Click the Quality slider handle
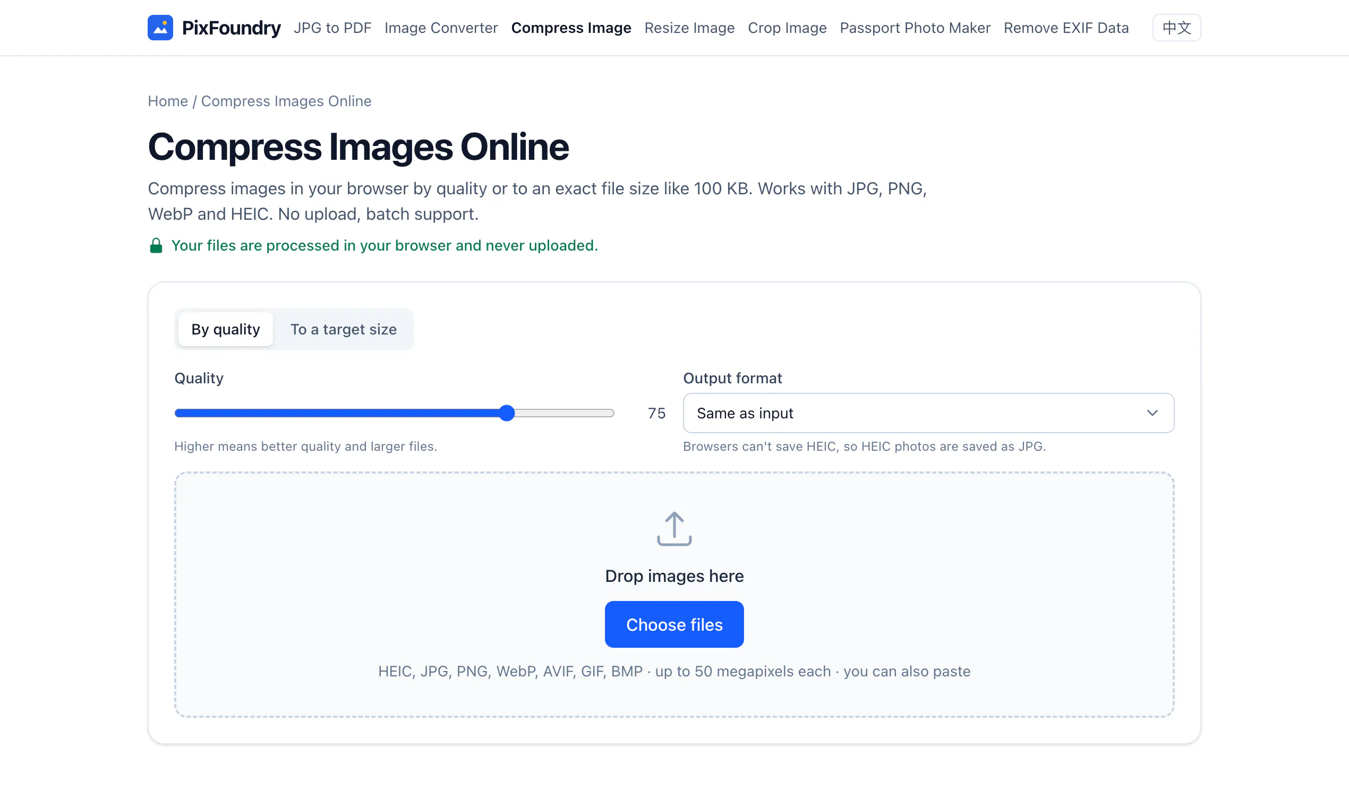 pos(507,413)
